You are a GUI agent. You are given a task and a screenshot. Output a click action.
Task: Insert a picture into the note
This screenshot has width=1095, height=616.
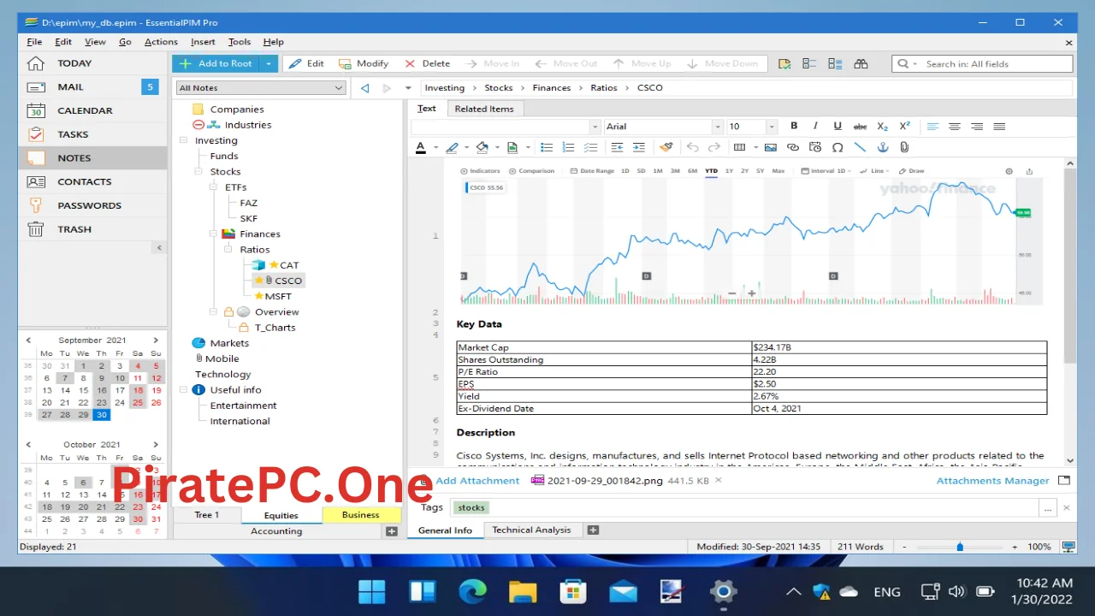click(x=771, y=147)
